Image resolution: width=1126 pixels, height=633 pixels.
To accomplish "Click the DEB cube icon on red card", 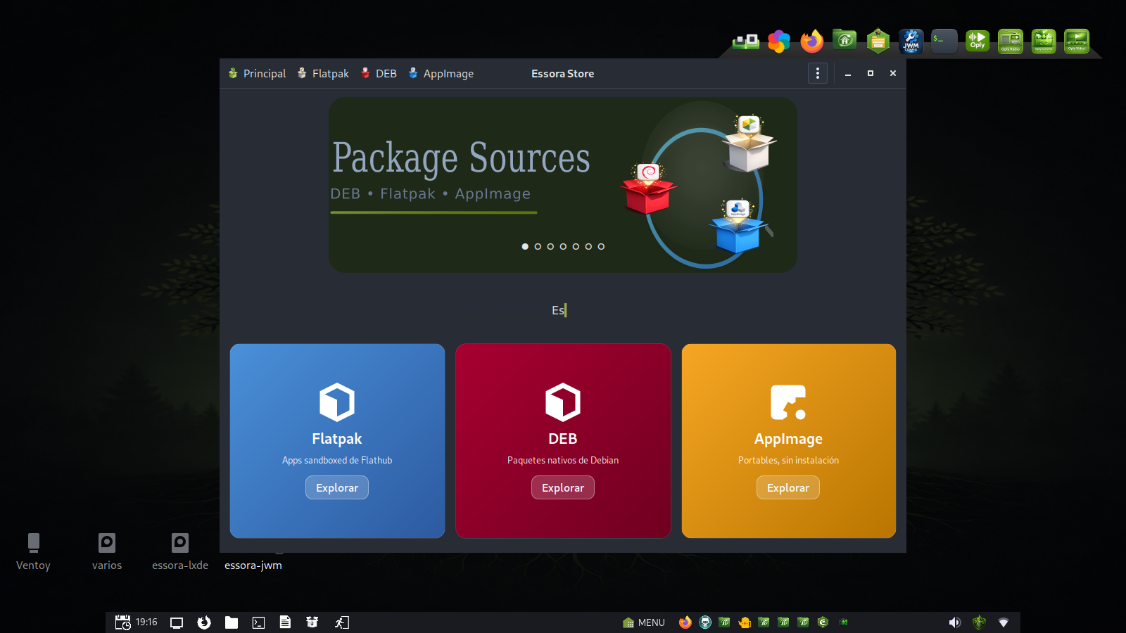I will pos(563,402).
